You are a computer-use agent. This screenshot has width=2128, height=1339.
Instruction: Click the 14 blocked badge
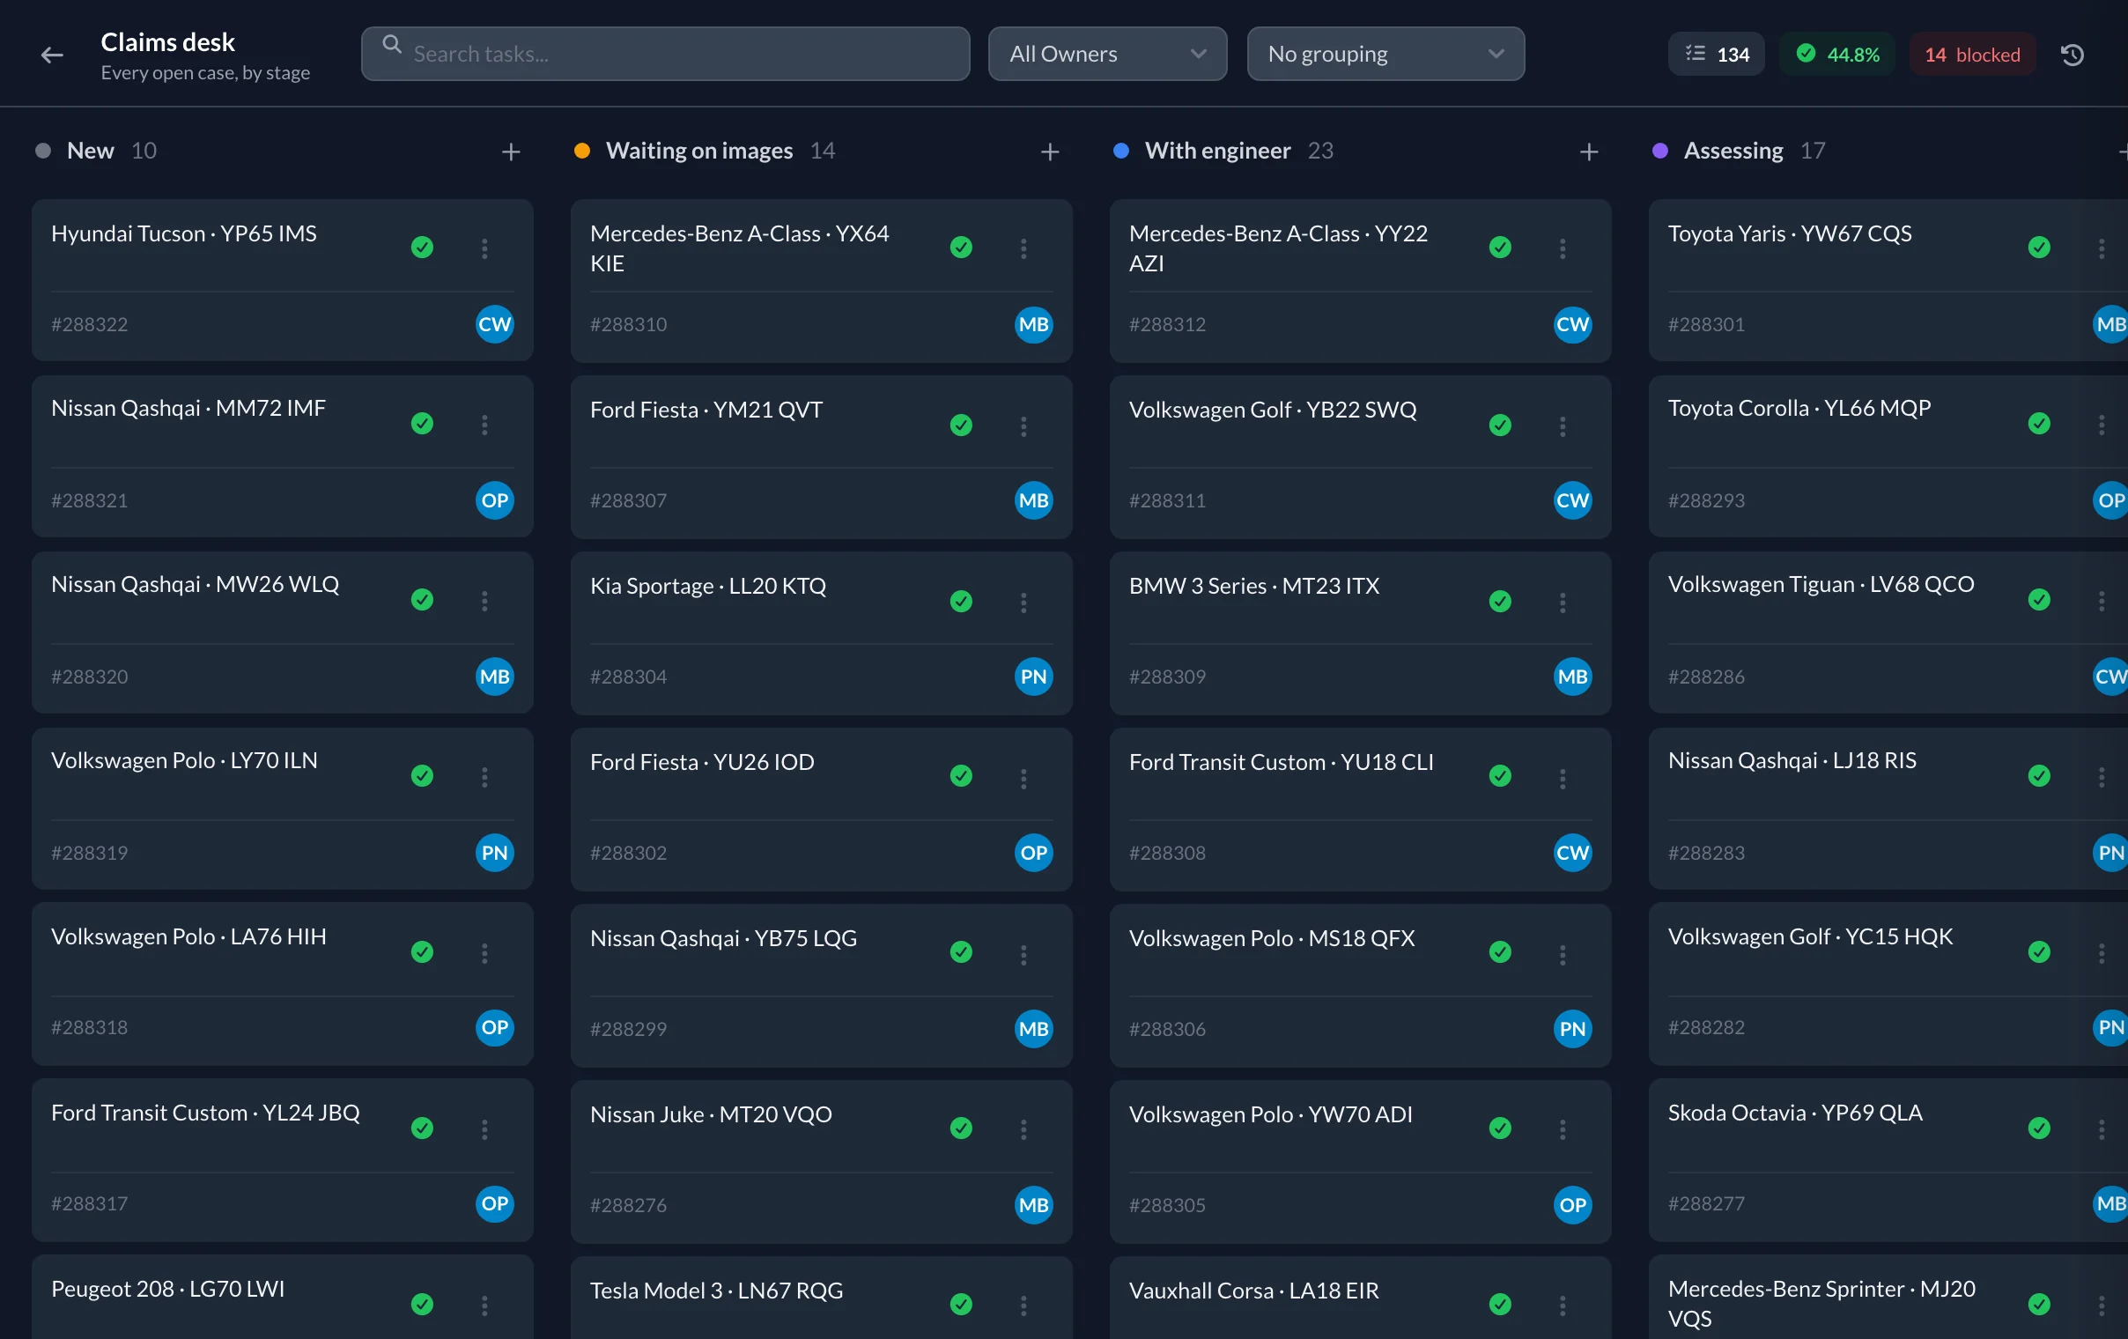tap(1972, 55)
